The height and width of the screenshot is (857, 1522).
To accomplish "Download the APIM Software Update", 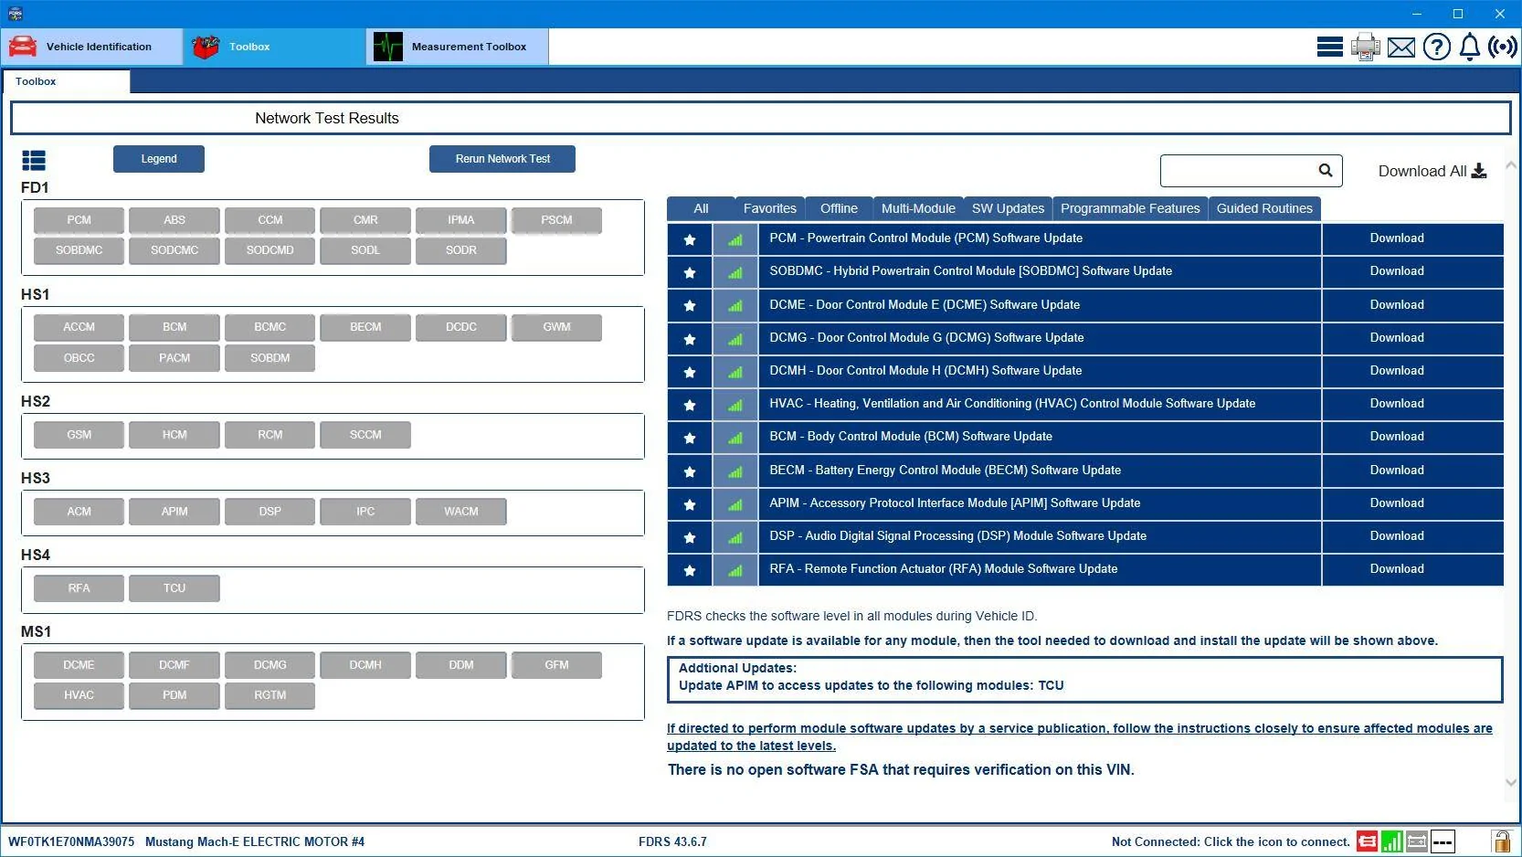I will (1396, 503).
